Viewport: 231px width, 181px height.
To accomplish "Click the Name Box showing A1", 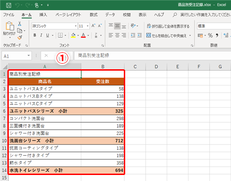I will click(17, 56).
